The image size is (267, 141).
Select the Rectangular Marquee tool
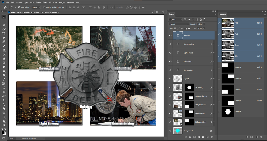coord(4,21)
